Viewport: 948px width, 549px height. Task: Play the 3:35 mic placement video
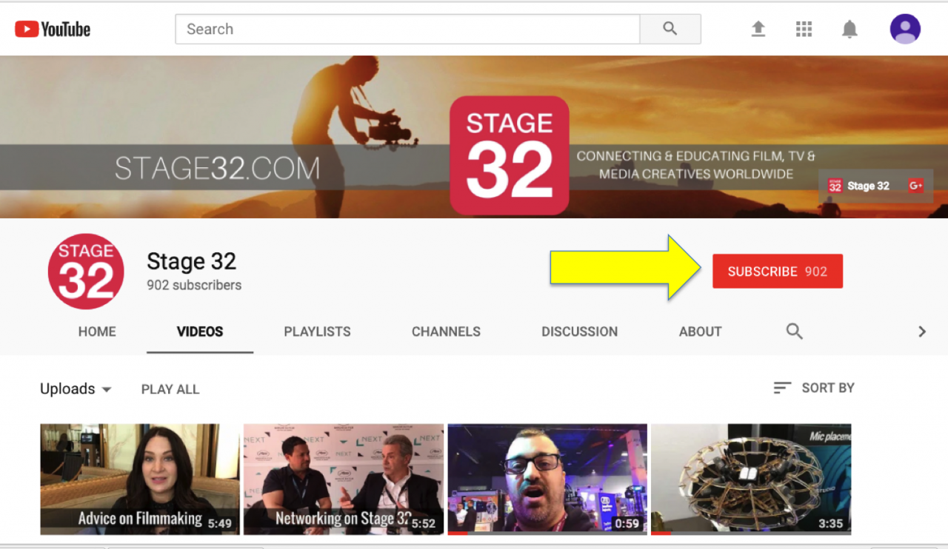coord(751,479)
